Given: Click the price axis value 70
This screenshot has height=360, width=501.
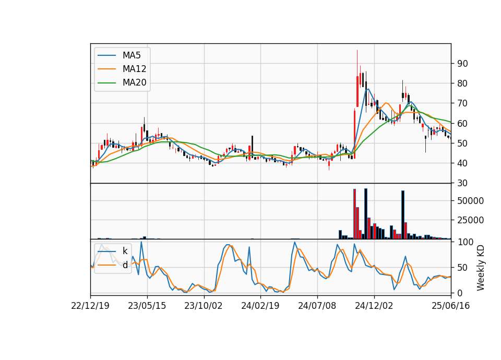Looking at the screenshot, I should [x=462, y=103].
